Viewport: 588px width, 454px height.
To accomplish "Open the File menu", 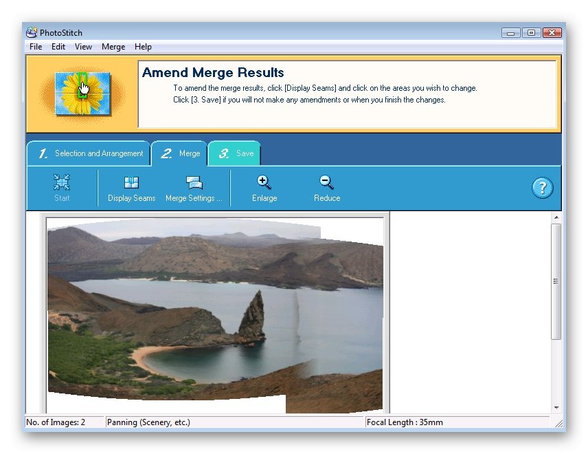I will (x=36, y=47).
